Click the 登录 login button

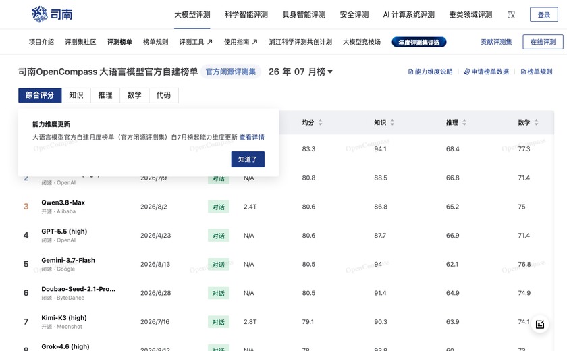pyautogui.click(x=544, y=14)
